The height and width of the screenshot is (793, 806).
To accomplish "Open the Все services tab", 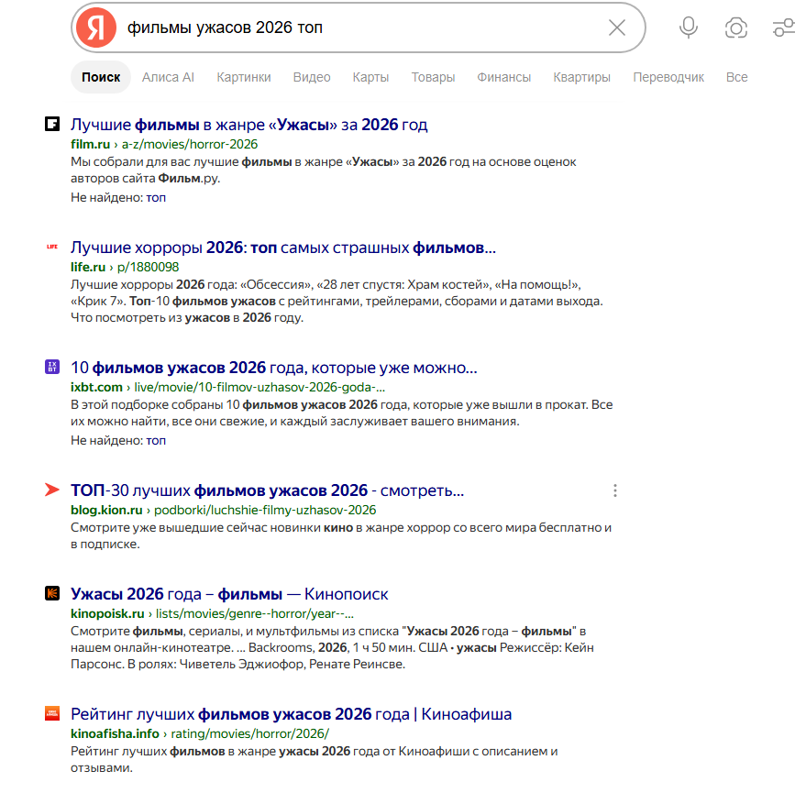I will pos(736,77).
